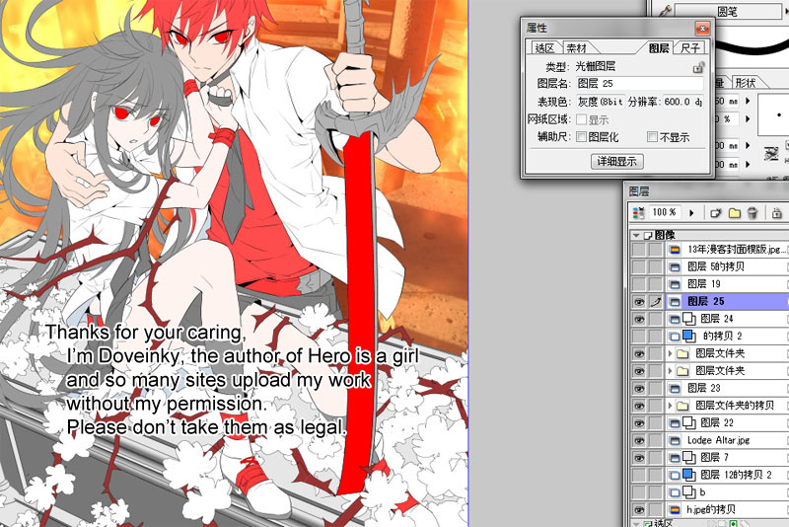This screenshot has height=527, width=789.
Task: Click the layer color palette icon
Action: click(x=639, y=212)
